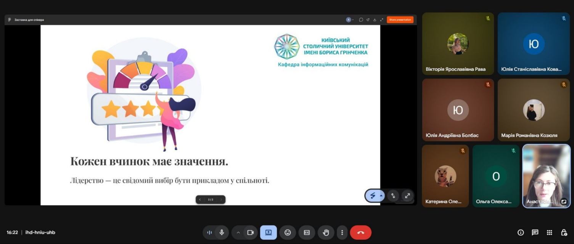This screenshot has width=574, height=244.
Task: Open the account avatar dropdown arrow
Action: tap(353, 20)
